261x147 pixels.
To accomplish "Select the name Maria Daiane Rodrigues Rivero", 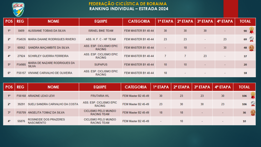I will tap(52, 39).
